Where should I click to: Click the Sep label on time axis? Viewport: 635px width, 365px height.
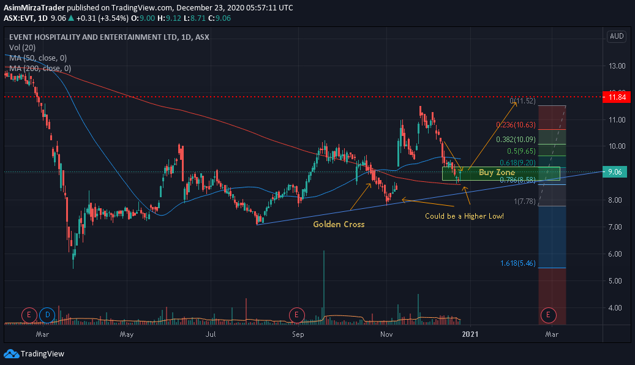pos(298,334)
